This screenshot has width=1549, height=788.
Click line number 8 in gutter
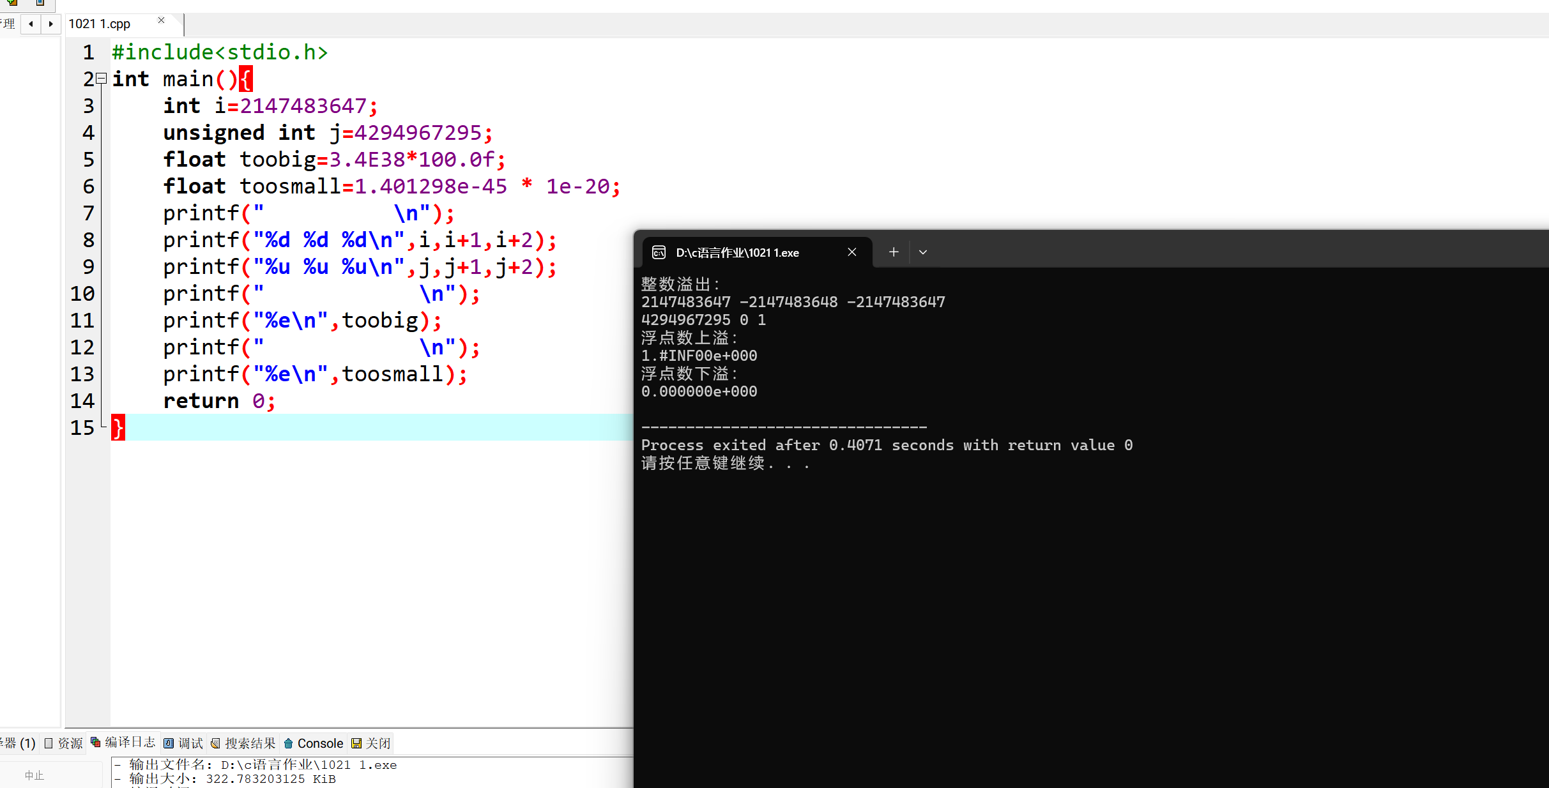pos(88,240)
